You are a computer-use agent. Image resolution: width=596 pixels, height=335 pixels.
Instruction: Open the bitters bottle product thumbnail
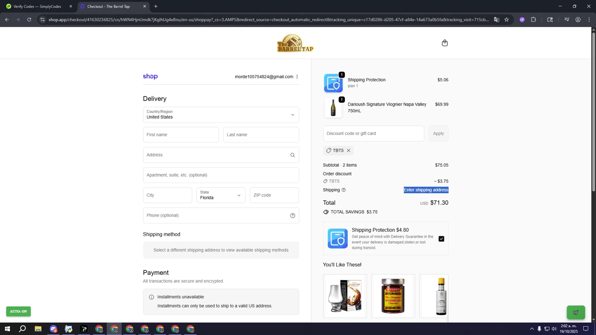(434, 296)
